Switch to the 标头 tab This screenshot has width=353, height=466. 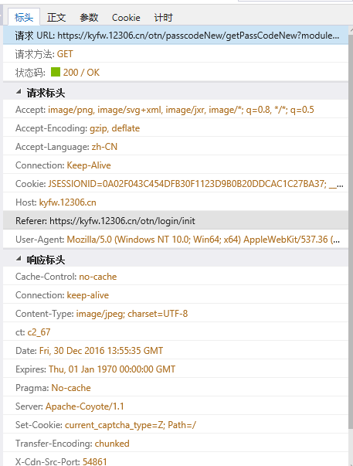tap(24, 17)
